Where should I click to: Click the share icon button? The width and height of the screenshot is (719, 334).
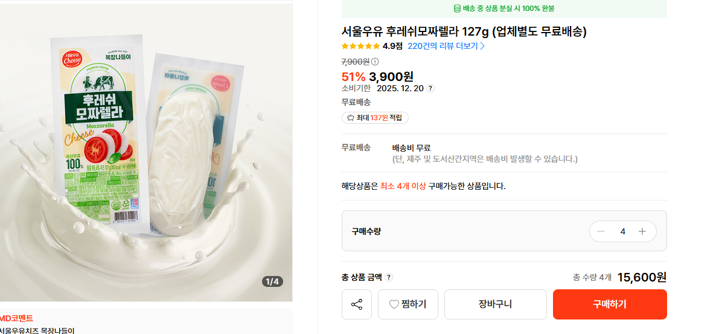coord(357,304)
